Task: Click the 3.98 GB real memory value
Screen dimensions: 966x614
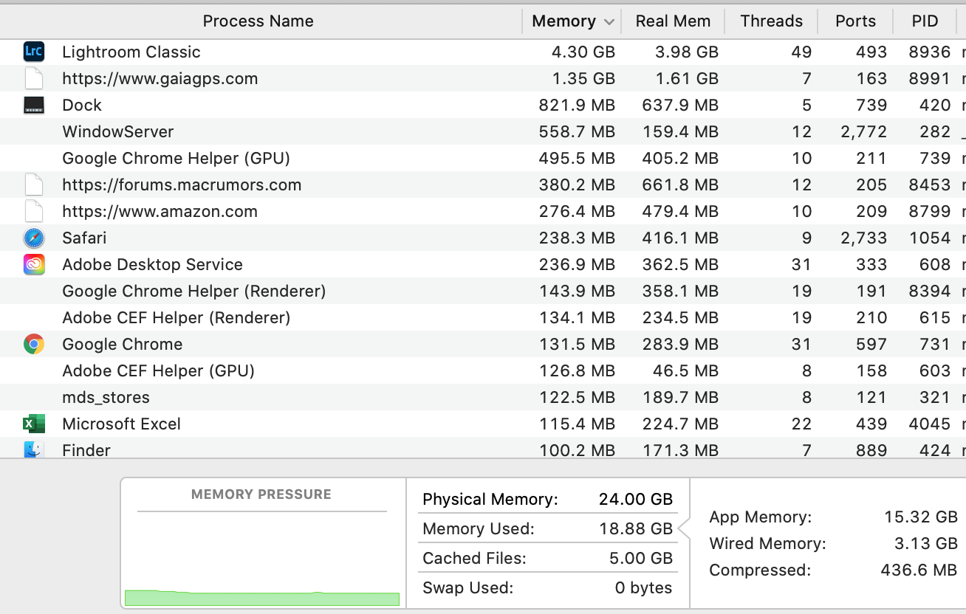Action: pyautogui.click(x=687, y=52)
